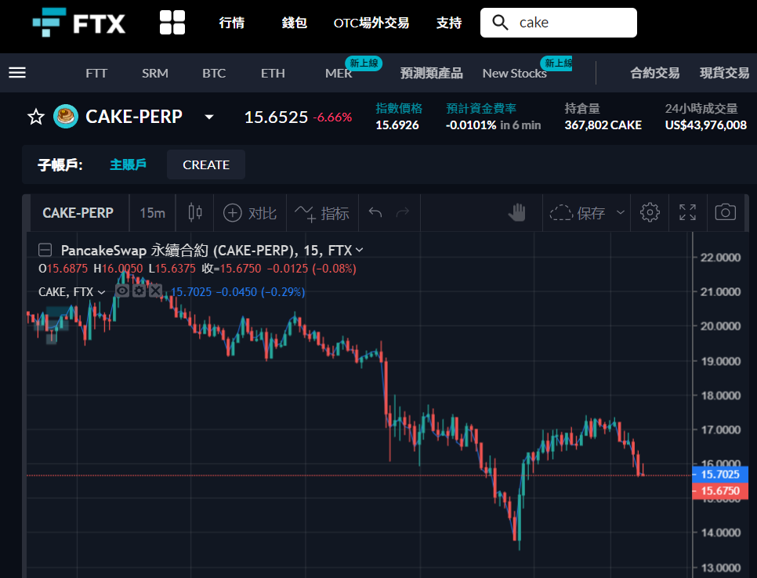The image size is (757, 578).
Task: Switch to the BTC market tab
Action: (214, 74)
